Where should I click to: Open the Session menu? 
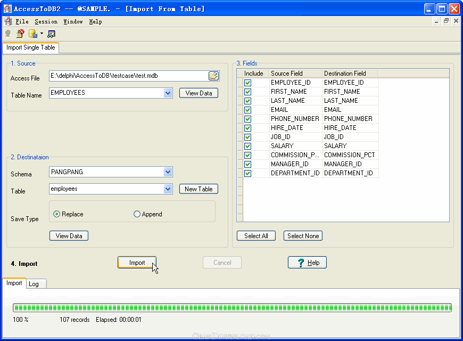click(46, 21)
